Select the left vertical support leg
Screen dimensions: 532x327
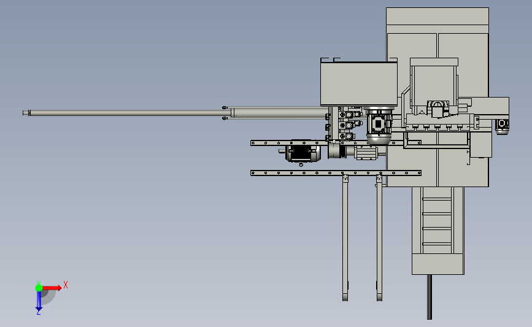pos(345,237)
